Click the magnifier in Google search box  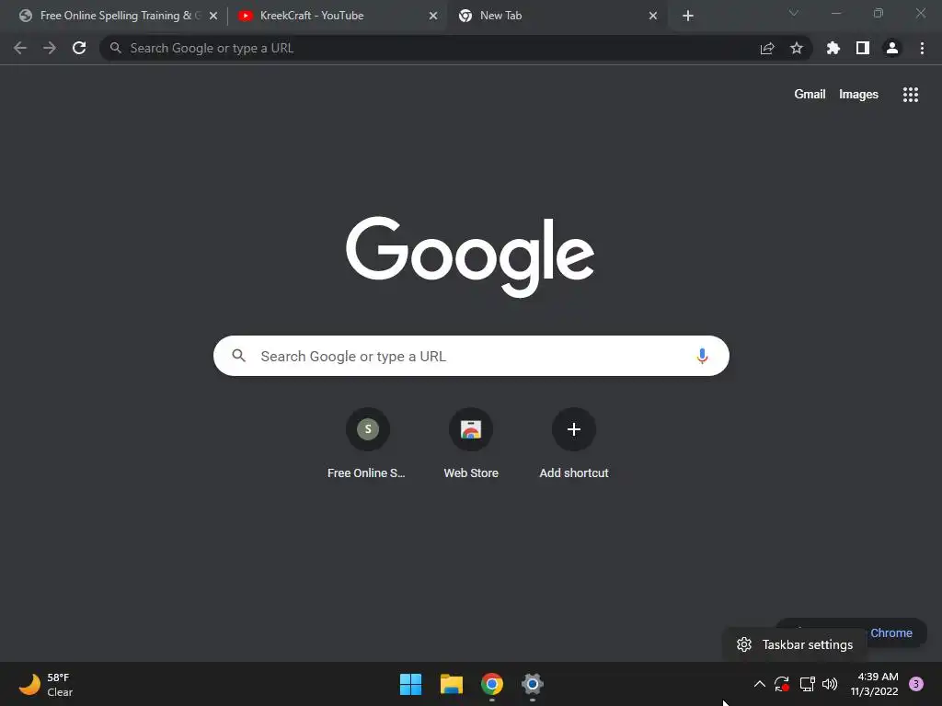[239, 356]
